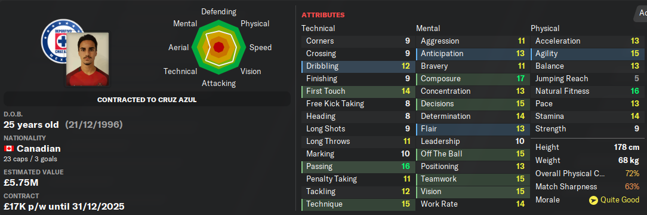
Task: Click the yellow morale arrow icon
Action: click(593, 199)
